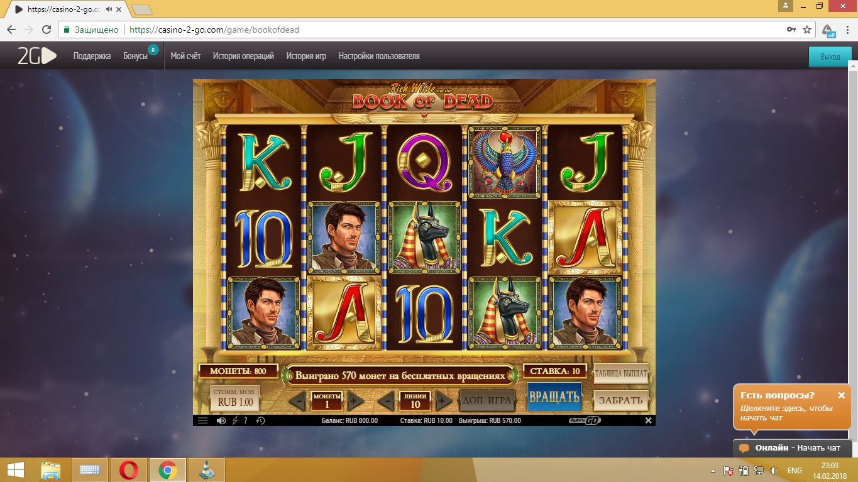Click the Book of Dead title logo
This screenshot has height=482, width=858.
422,98
